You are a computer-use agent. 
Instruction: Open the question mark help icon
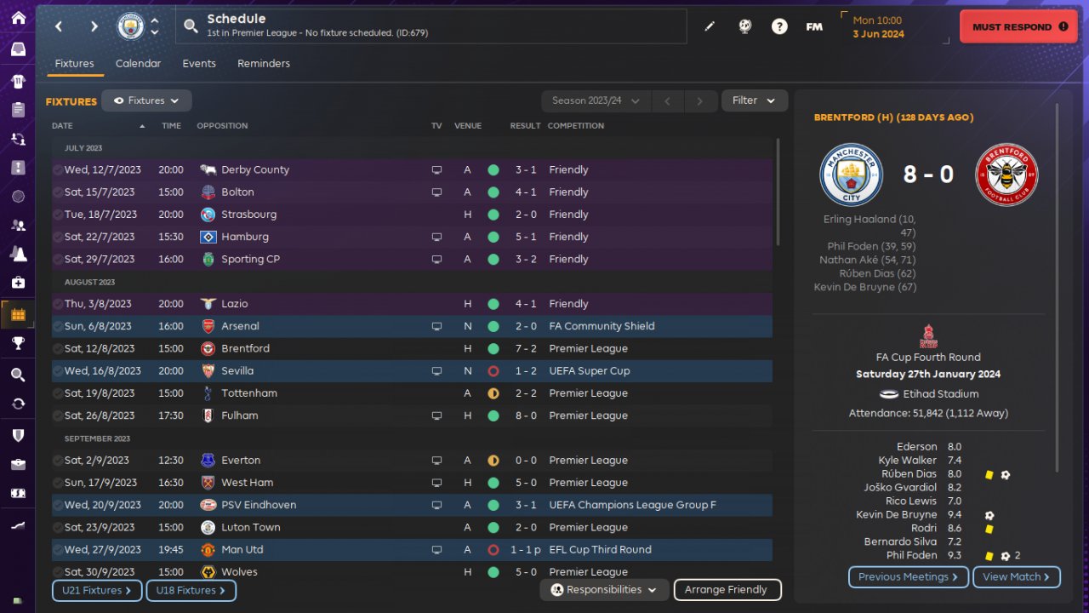pos(779,26)
